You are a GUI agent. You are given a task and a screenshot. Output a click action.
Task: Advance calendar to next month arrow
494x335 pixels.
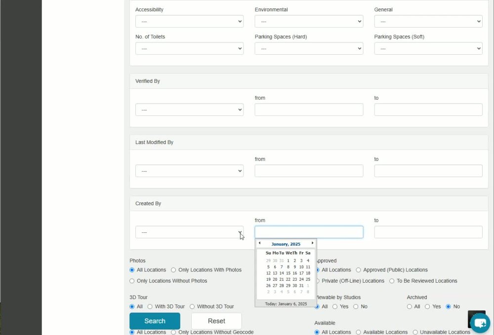pos(312,243)
